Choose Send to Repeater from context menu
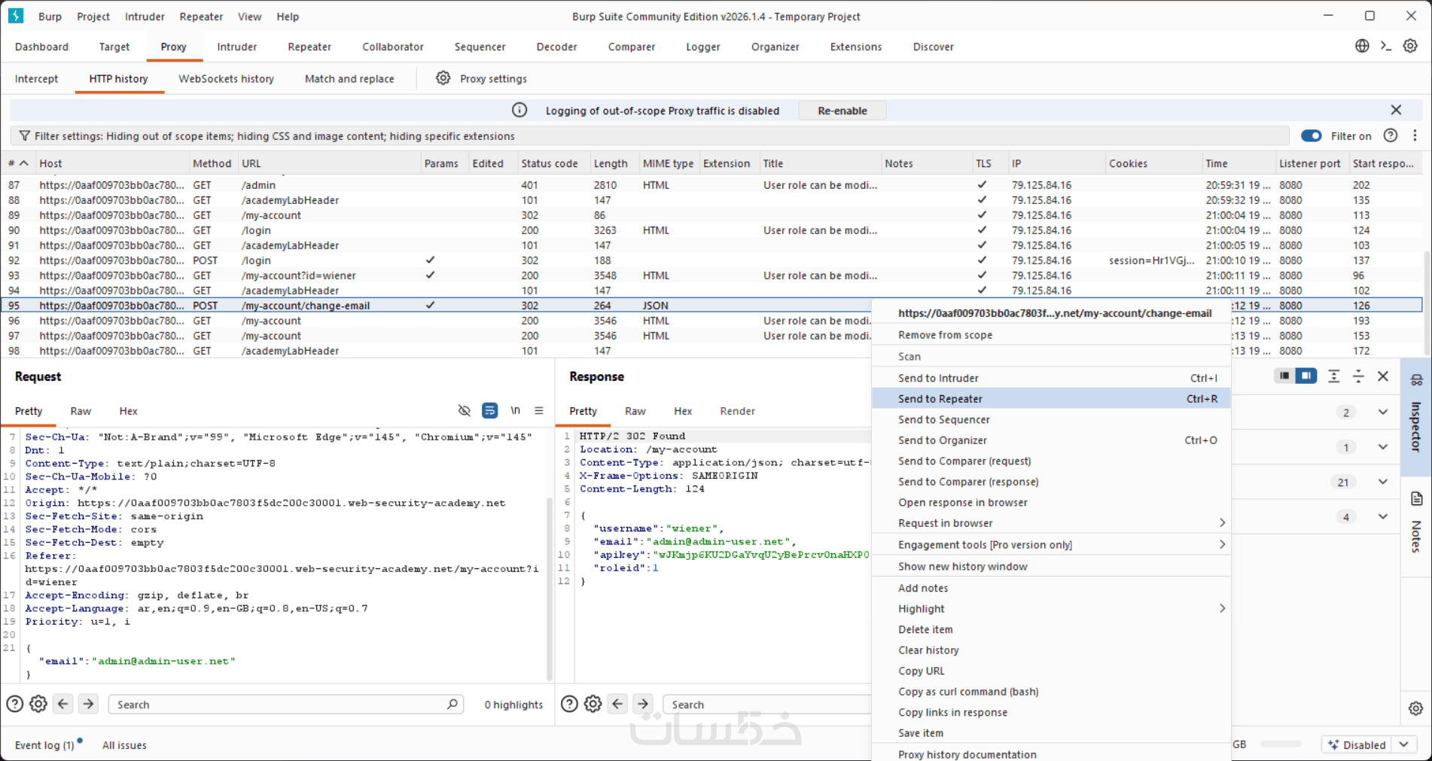 (x=940, y=399)
